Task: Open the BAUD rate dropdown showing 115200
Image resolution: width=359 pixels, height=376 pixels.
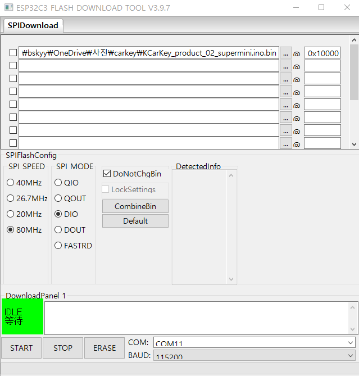Action: [x=255, y=355]
